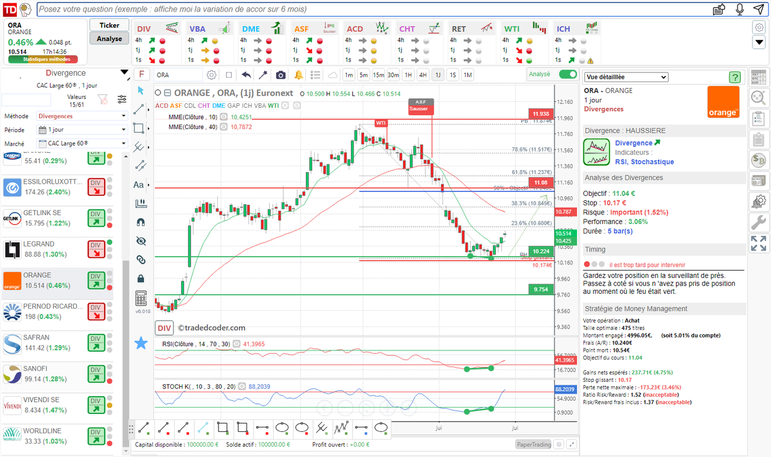Toggle the Analyse switch off

568,74
